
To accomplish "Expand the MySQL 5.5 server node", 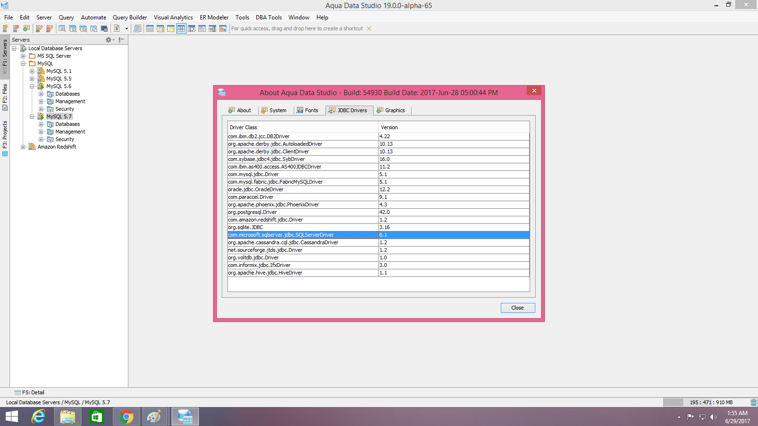I will point(32,79).
